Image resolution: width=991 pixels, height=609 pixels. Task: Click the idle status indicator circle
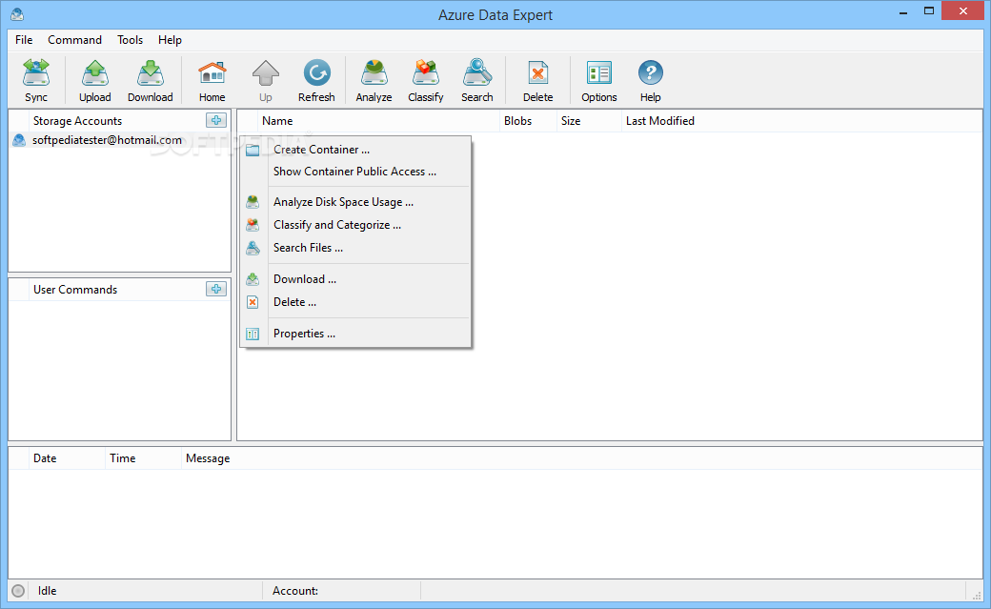[x=18, y=591]
